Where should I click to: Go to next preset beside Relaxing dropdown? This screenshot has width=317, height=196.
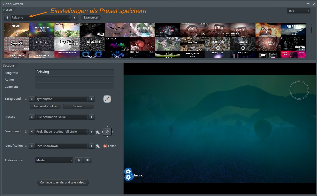75,18
